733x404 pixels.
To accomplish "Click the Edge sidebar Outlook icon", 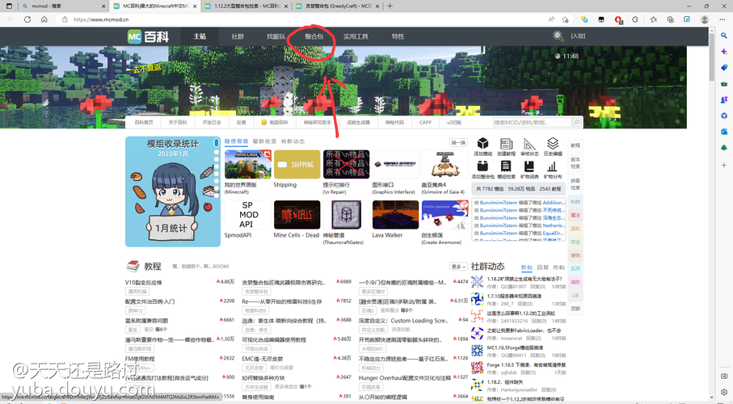I will 723,132.
